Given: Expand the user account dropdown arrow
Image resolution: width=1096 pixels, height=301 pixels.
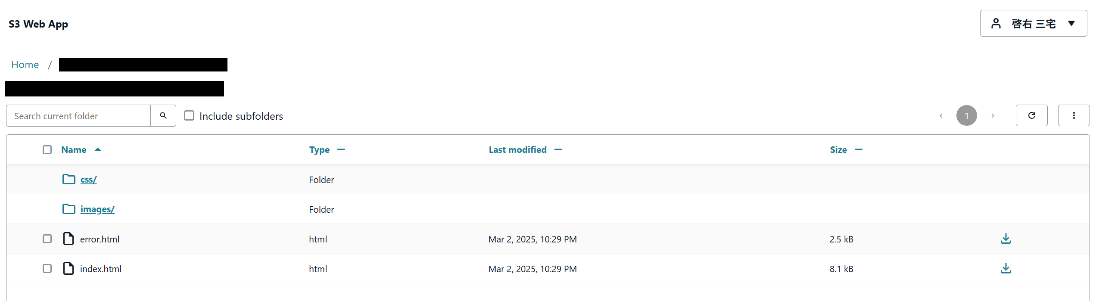Looking at the screenshot, I should [1071, 23].
